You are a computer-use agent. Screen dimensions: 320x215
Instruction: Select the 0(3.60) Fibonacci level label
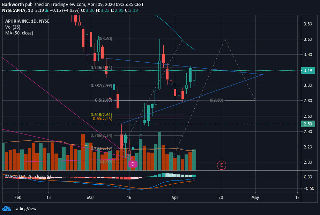(x=105, y=39)
